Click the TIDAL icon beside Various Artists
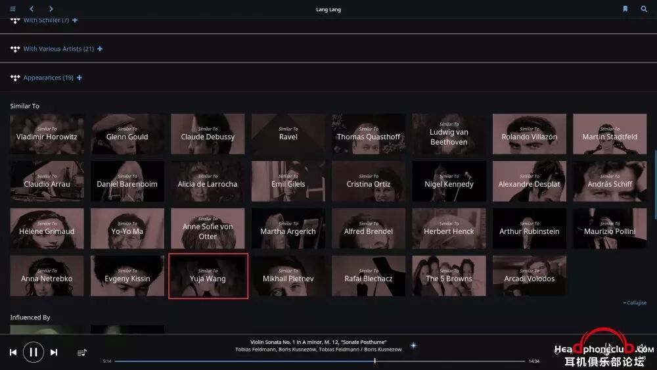Viewport: 657px width, 370px height. tap(15, 49)
